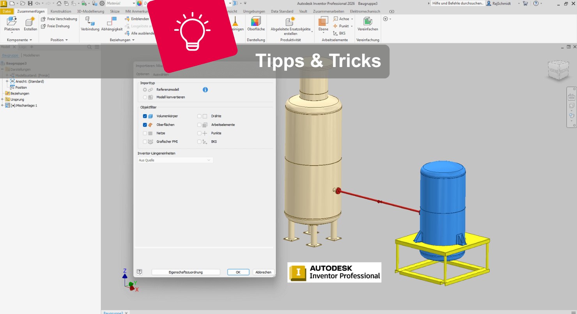Screen dimensions: 577x314
Task: Expand the Beziehungen panel dropdown
Action: [133, 40]
